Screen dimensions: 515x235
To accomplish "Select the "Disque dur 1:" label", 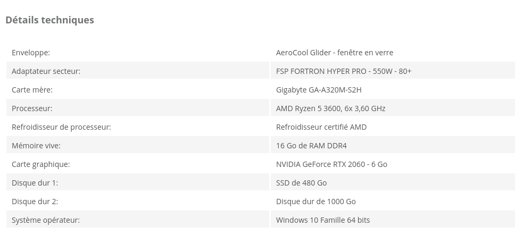I will [x=35, y=183].
